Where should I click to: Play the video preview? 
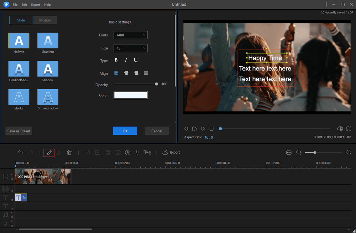194,129
